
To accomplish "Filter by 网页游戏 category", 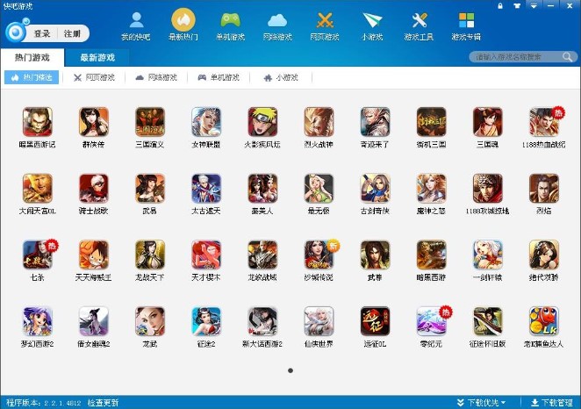I will click(x=94, y=77).
